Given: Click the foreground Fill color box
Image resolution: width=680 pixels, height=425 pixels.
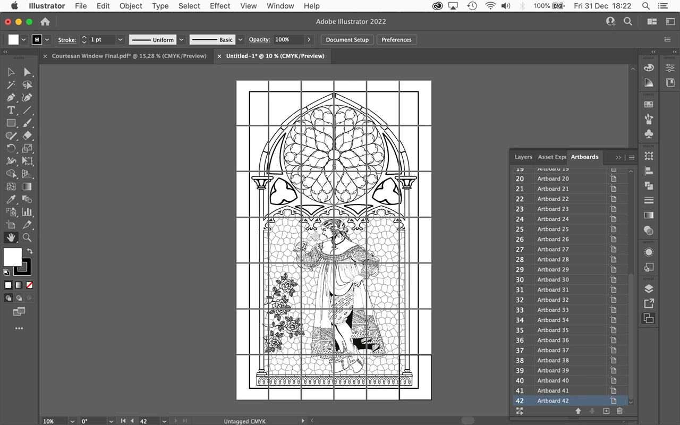Looking at the screenshot, I should pos(13,257).
